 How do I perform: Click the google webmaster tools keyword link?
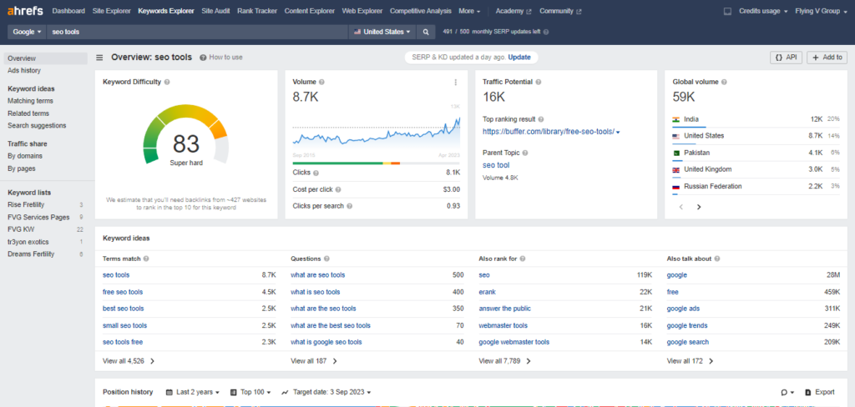tap(514, 342)
